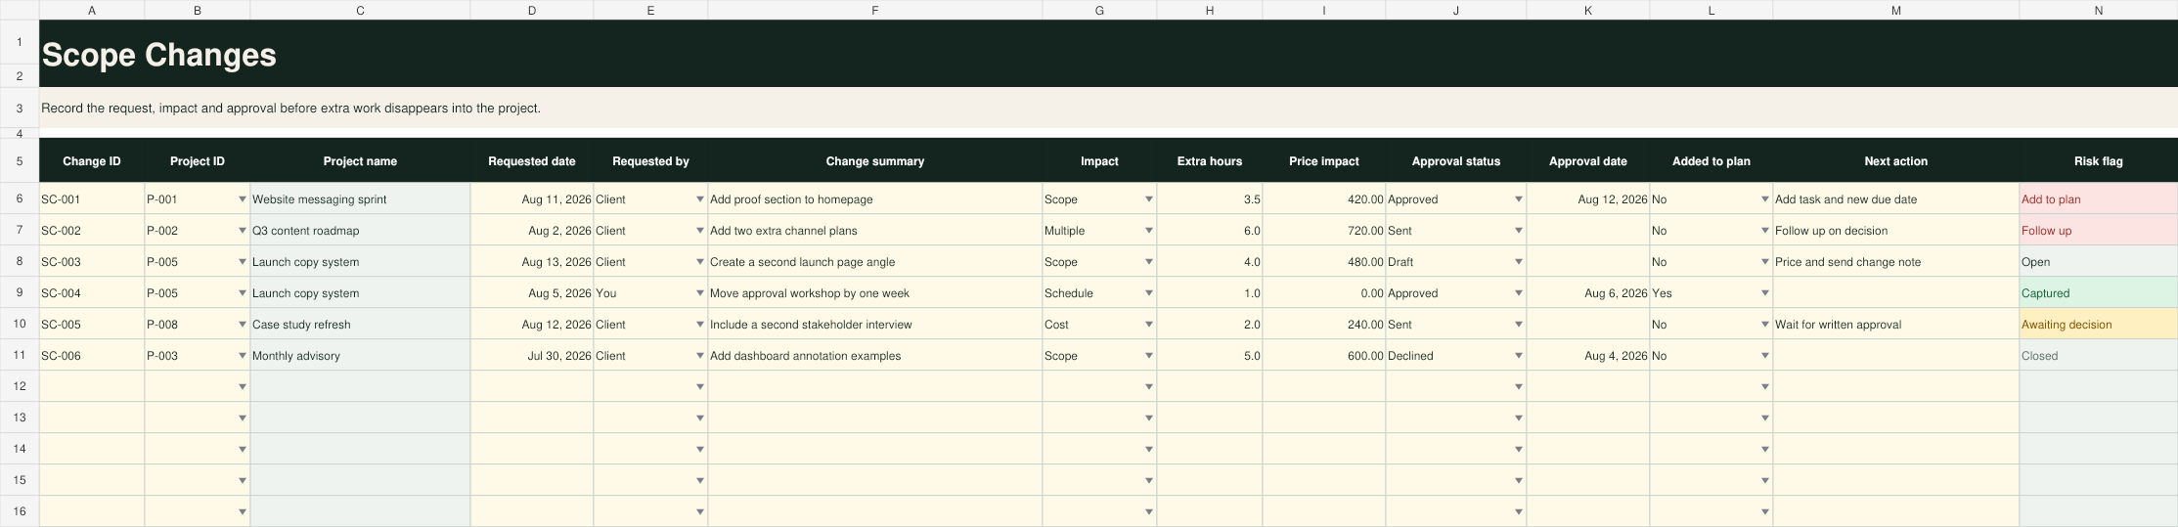Select extra hours value 6.0
The width and height of the screenshot is (2178, 527).
tap(1210, 231)
